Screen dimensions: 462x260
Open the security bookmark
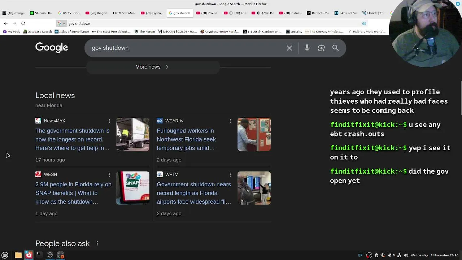click(294, 32)
